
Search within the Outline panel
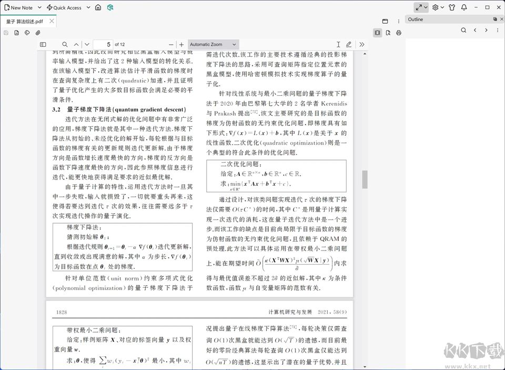(x=463, y=31)
